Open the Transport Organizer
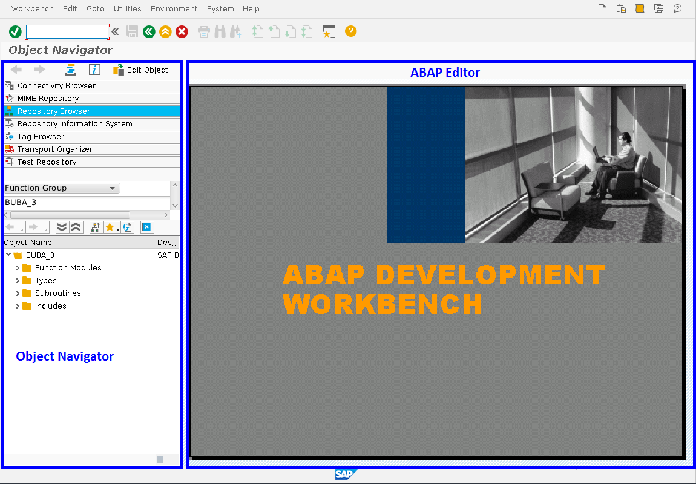Screen dimensions: 696x484 click(92, 149)
